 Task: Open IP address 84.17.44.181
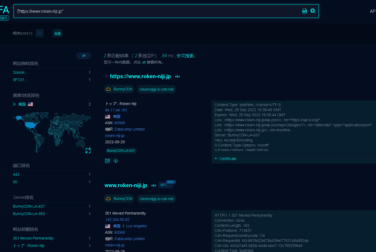point(116,110)
